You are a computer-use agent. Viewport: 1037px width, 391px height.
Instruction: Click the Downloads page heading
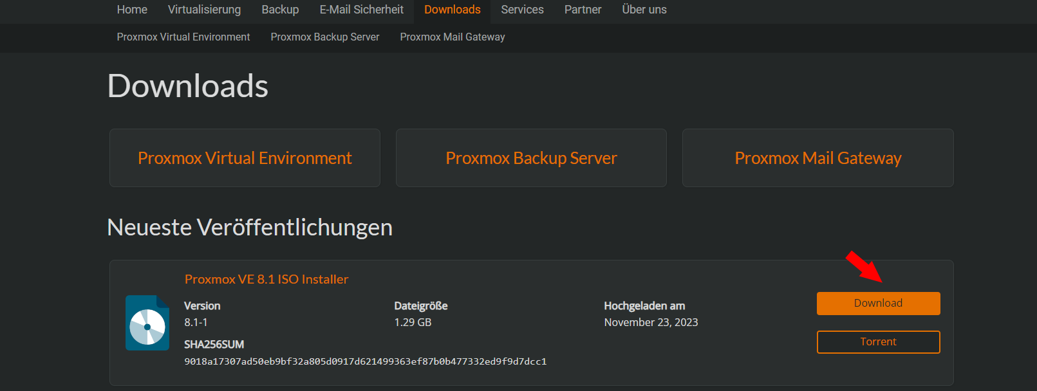pyautogui.click(x=188, y=86)
